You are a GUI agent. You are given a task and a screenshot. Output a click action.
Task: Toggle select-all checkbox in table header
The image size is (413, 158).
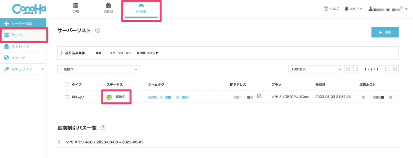(67, 85)
